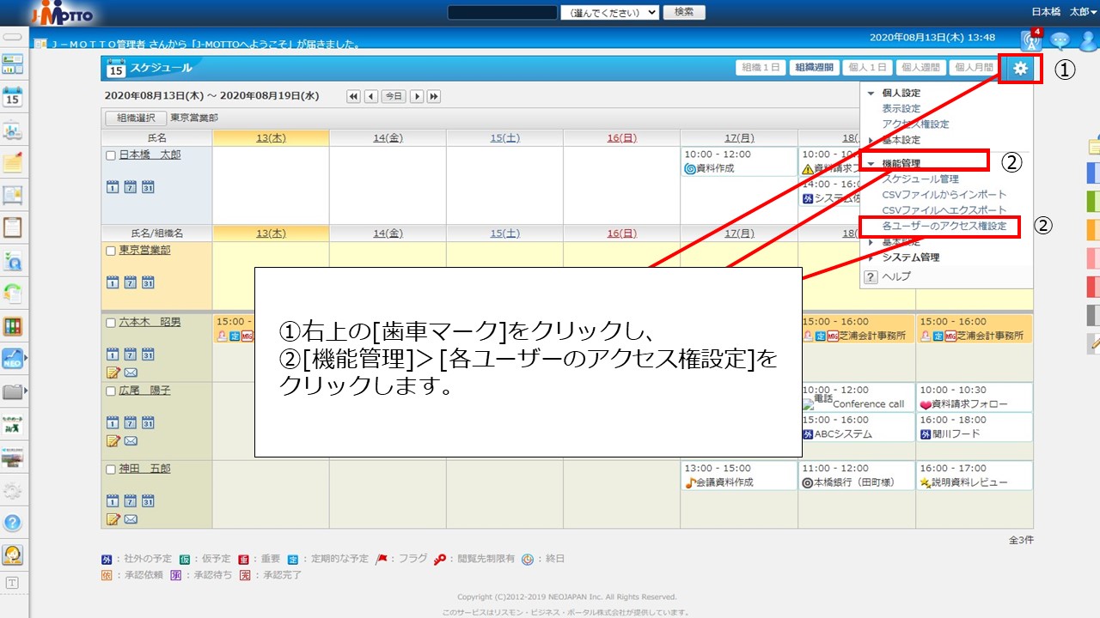Image resolution: width=1100 pixels, height=618 pixels.
Task: Go to previous day with left arrow
Action: coord(370,96)
